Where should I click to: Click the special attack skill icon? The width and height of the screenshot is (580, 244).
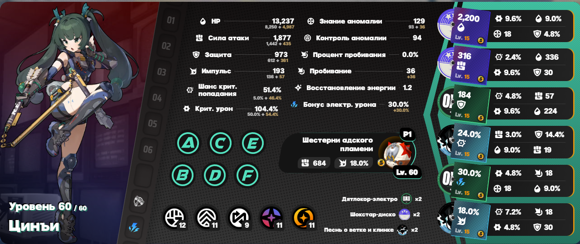coord(271,218)
